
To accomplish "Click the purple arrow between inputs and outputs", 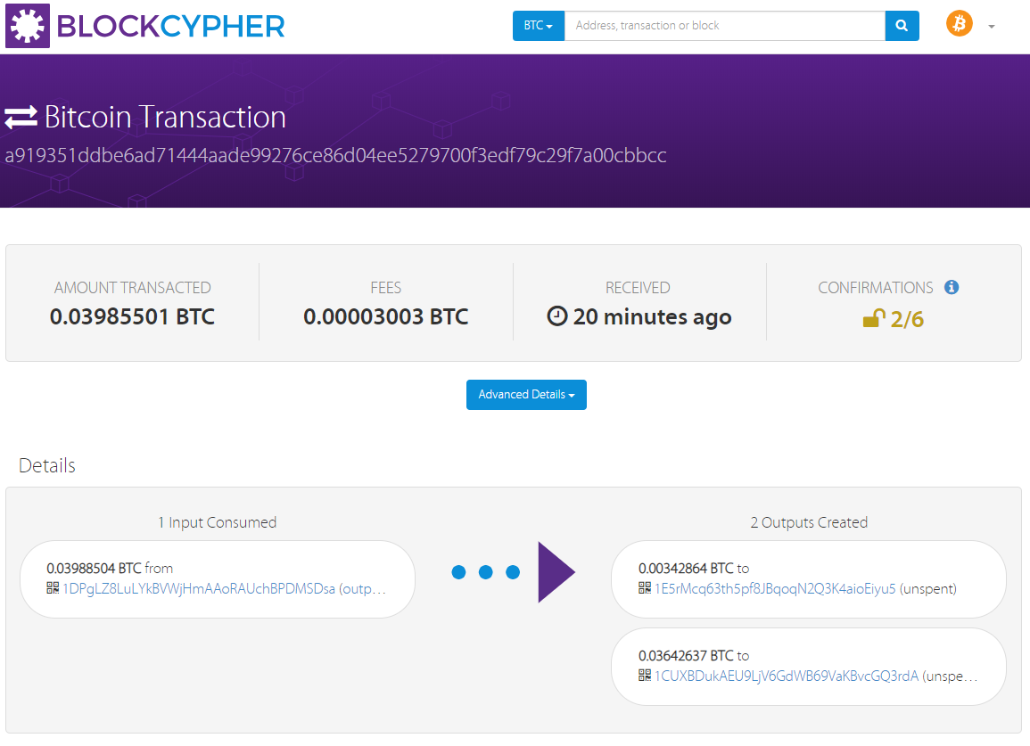I will (x=556, y=572).
